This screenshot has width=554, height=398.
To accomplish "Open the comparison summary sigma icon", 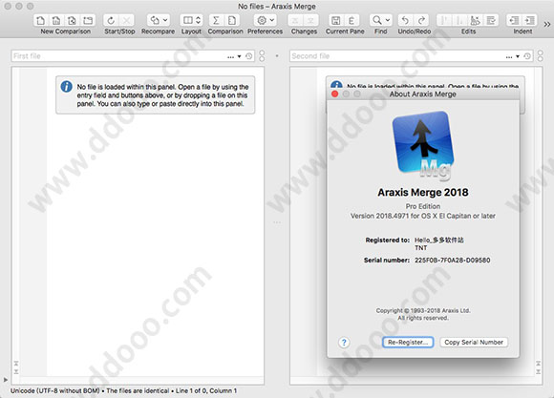I will point(216,20).
